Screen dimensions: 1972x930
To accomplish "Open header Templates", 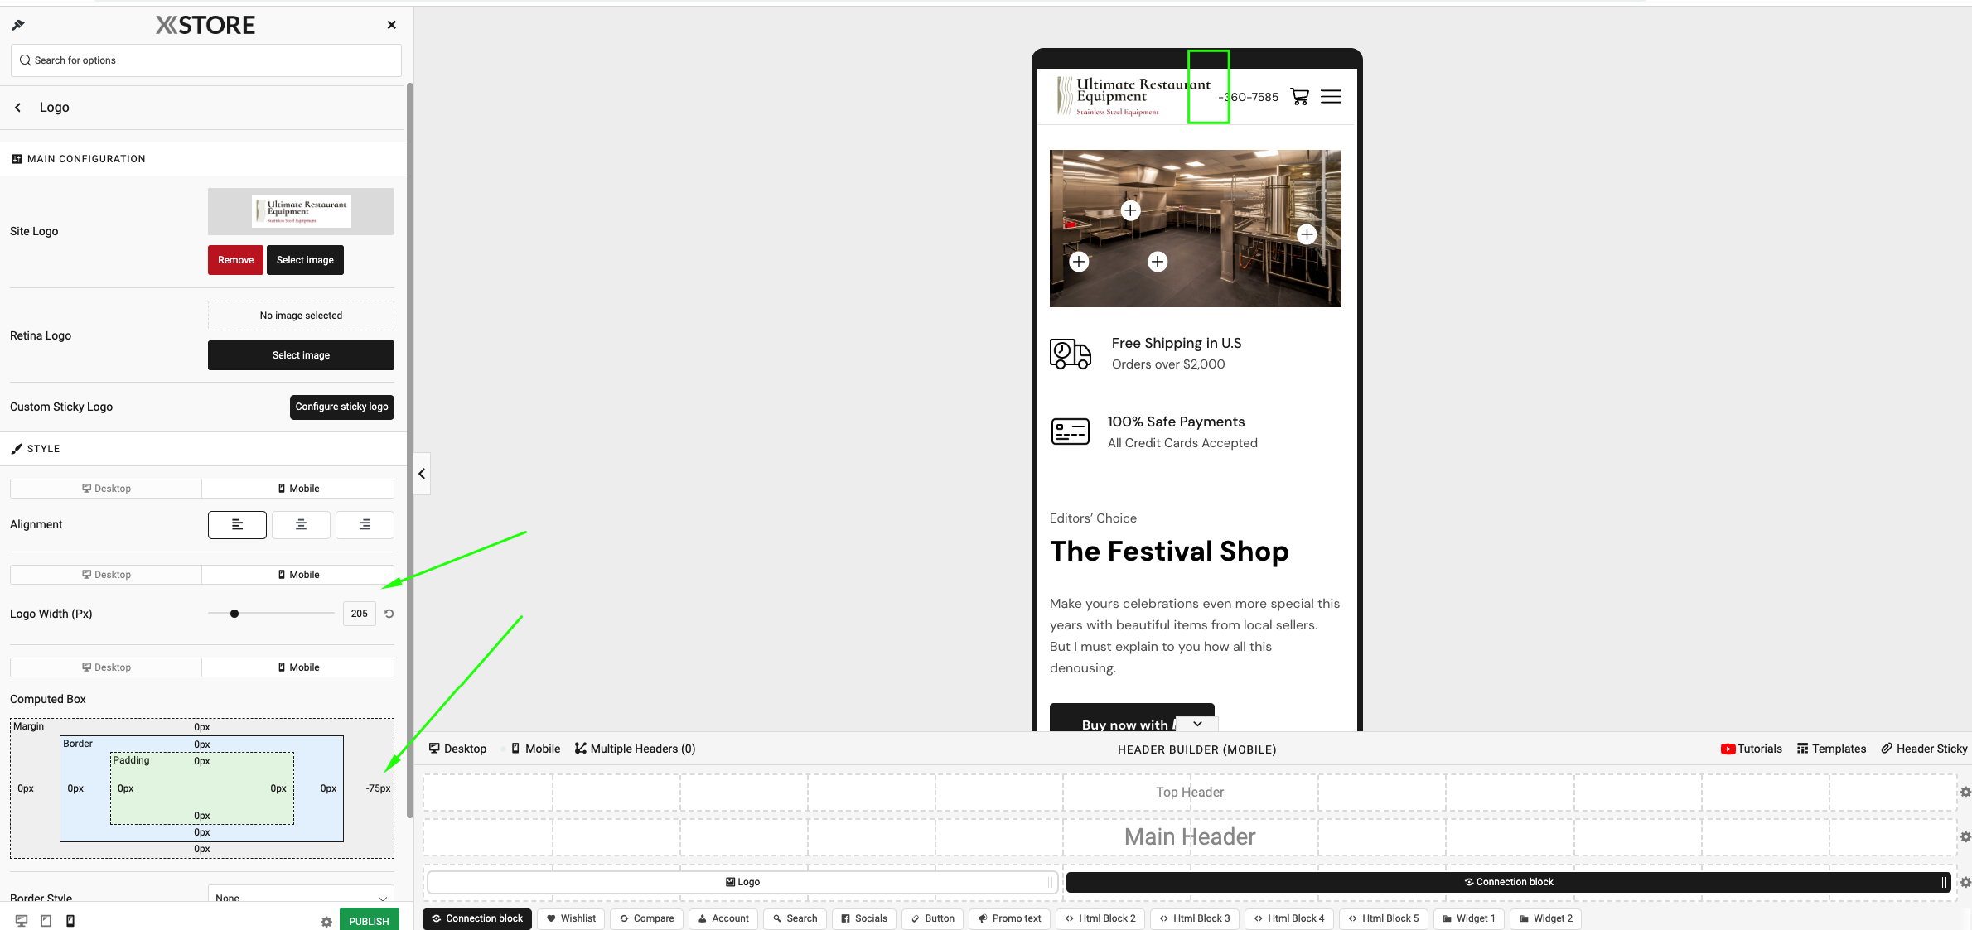I will pos(1831,749).
